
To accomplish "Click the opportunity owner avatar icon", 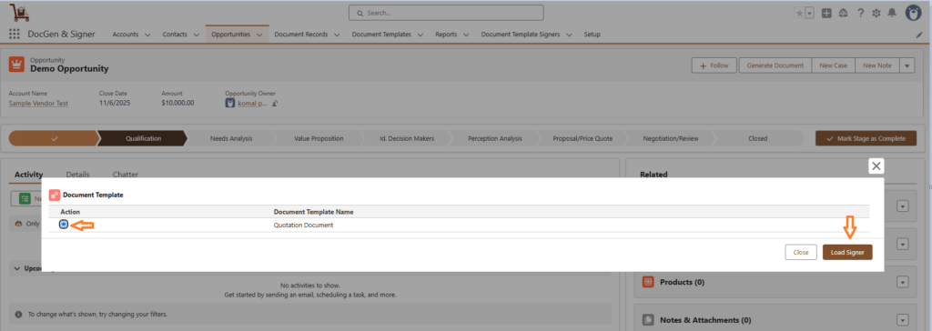I will 230,103.
